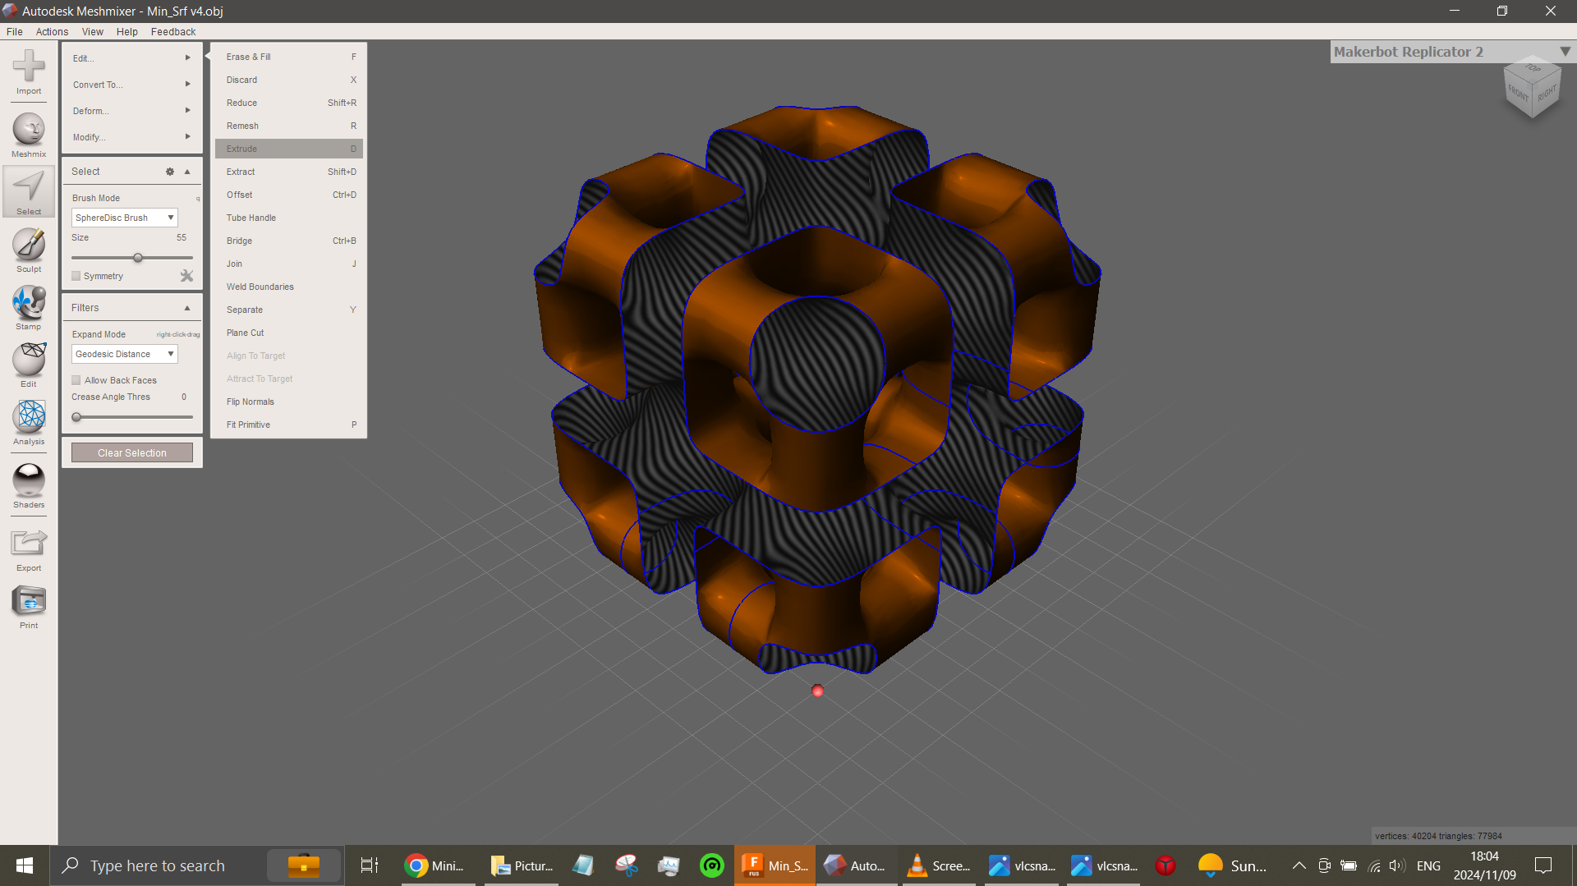
Task: Choose Erase & Fill
Action: pos(289,57)
